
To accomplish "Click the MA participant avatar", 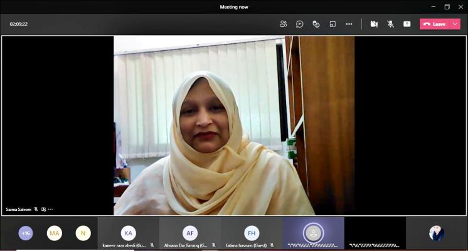I will (x=55, y=233).
